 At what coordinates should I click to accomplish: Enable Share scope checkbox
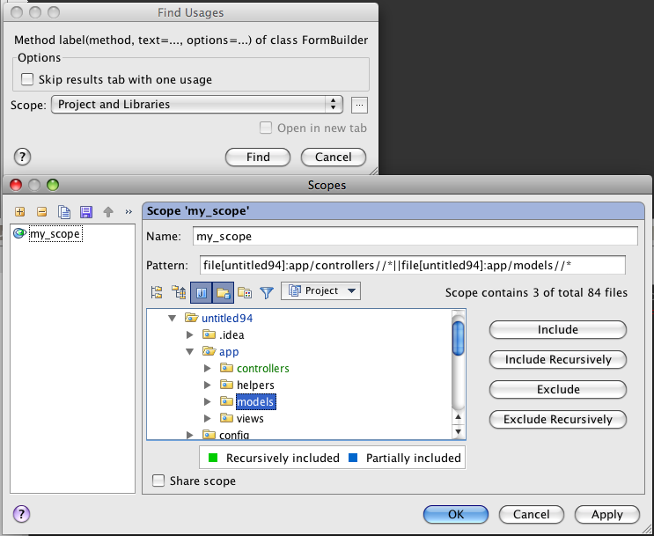[158, 481]
